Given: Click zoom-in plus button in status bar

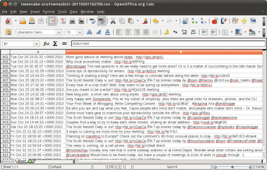Looking at the screenshot, I should (x=250, y=167).
